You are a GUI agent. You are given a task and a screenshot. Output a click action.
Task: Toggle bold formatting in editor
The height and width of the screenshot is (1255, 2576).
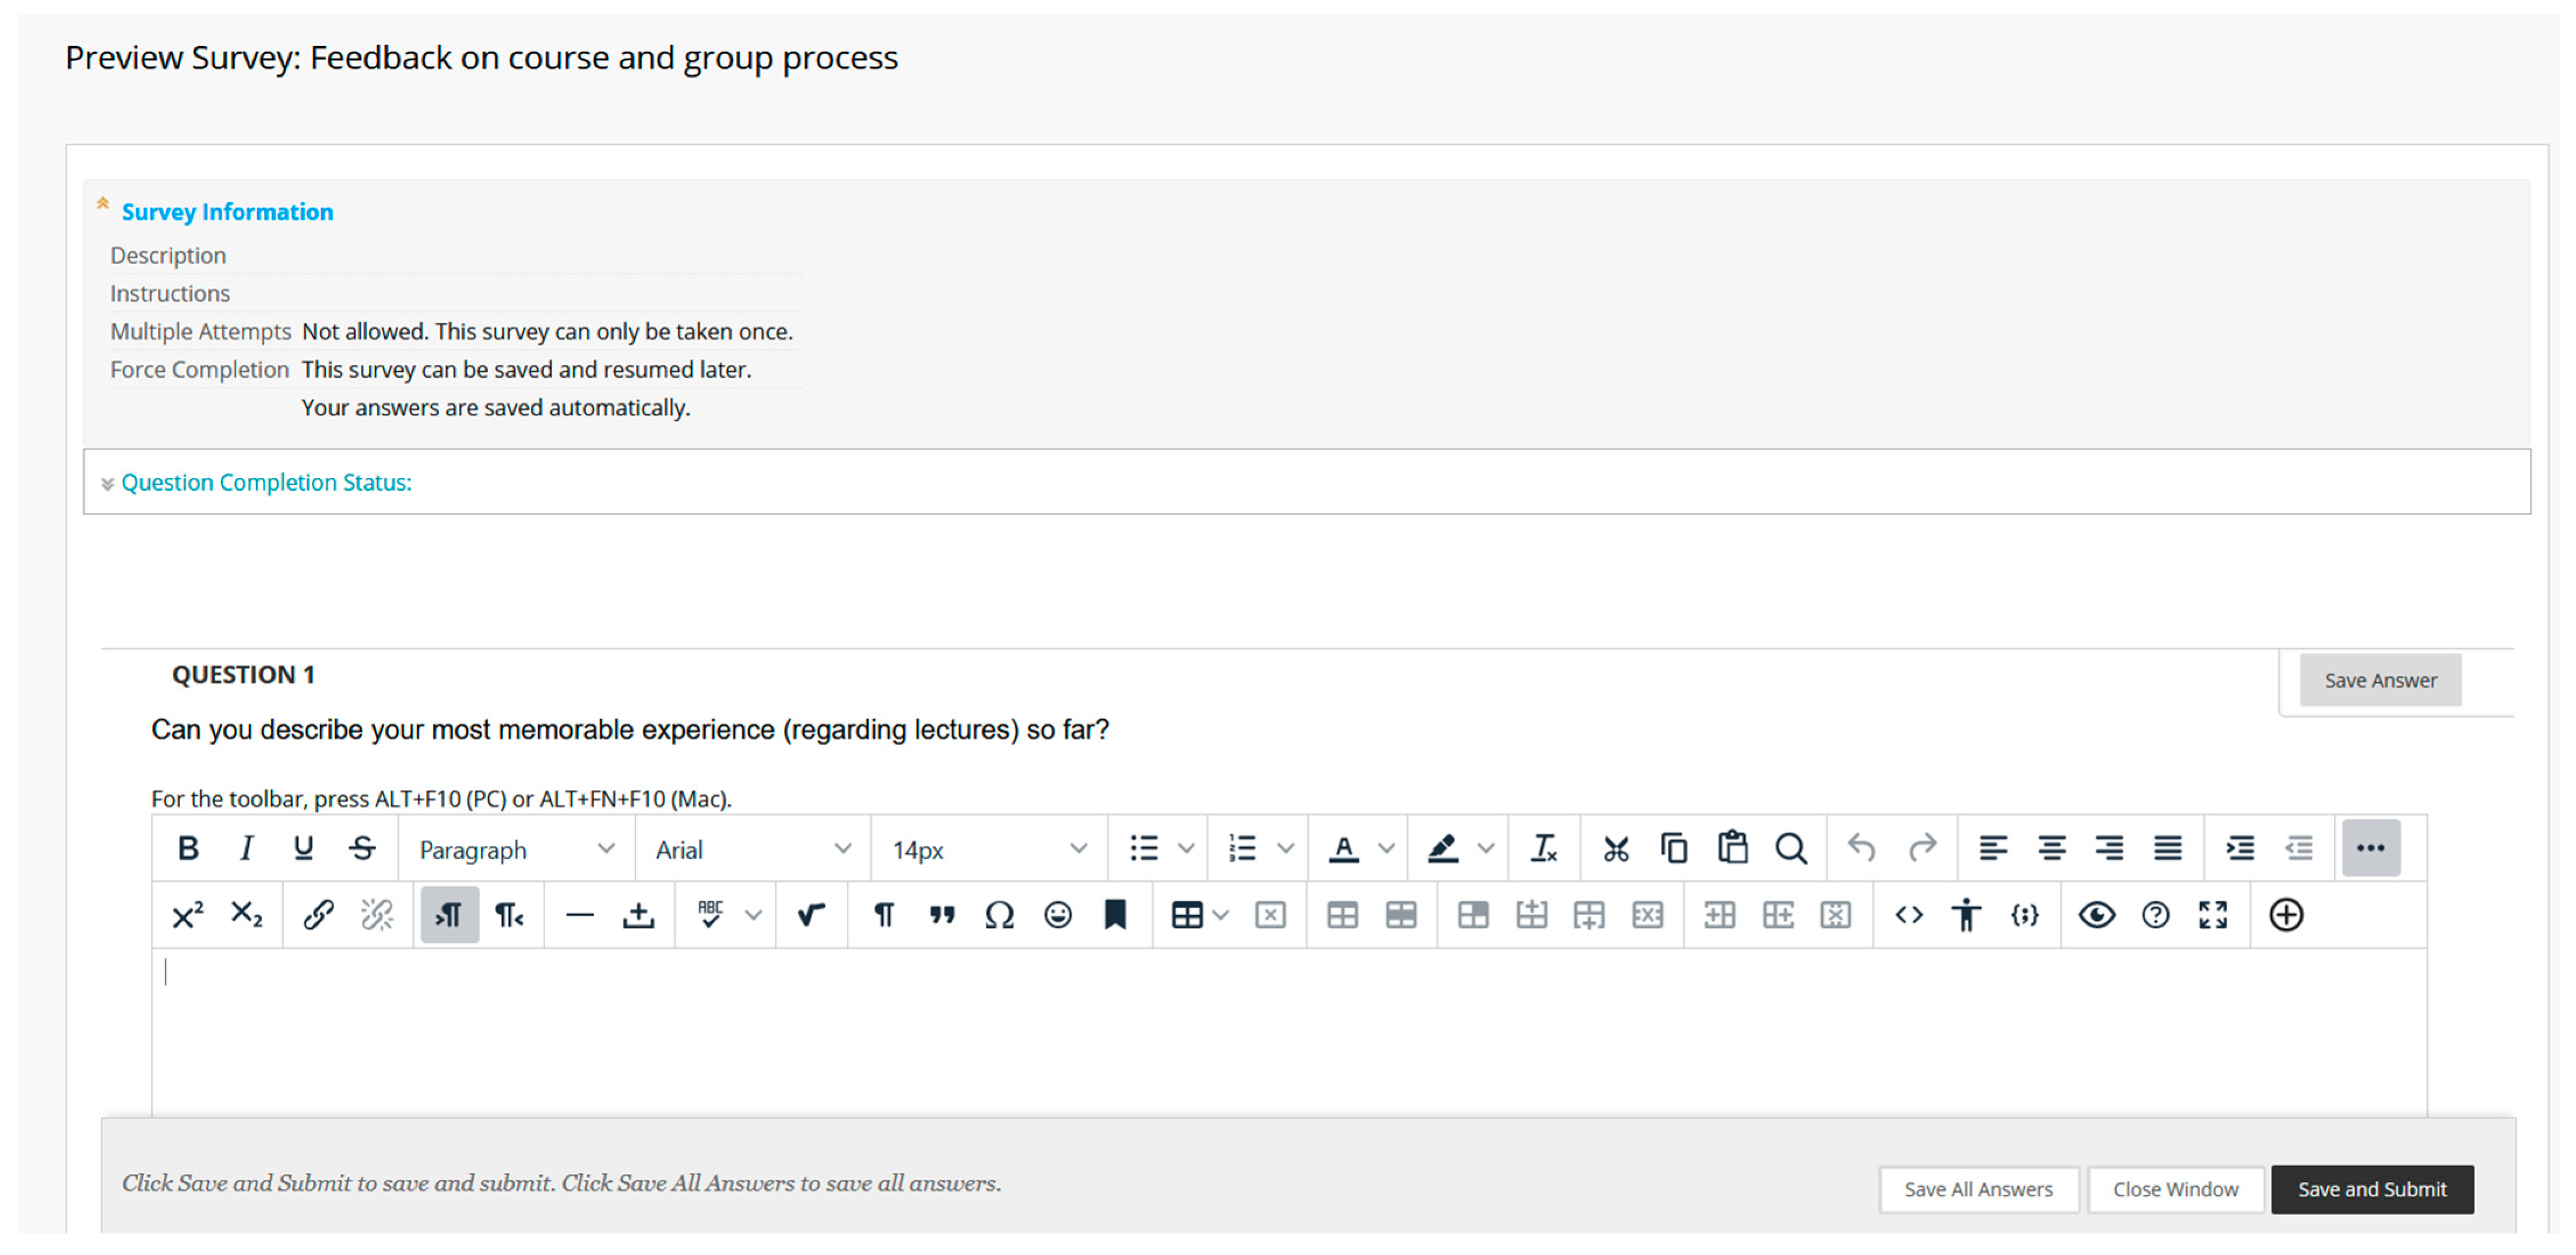tap(187, 849)
